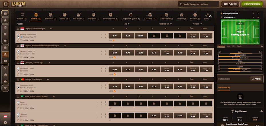Viewport: 266px width, 126px height.
Task: Open the shopping bag icon in sidebar
Action: [x=5, y=81]
